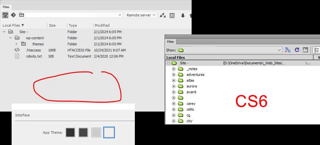Click the green city folder icon

coord(180,121)
